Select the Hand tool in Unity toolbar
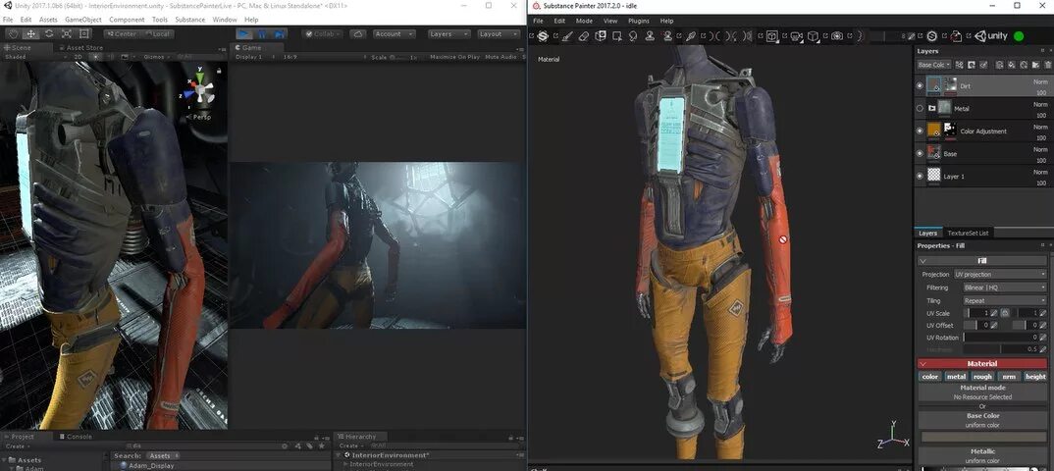 click(14, 33)
